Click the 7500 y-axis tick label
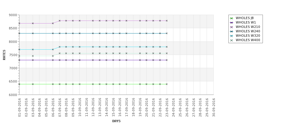The width and height of the screenshot is (287, 126). tap(13, 55)
